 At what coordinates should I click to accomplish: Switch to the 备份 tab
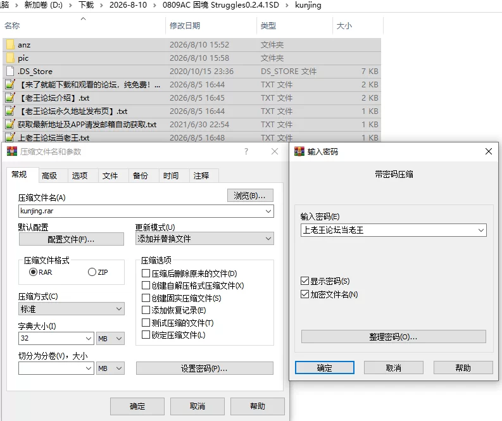click(141, 175)
